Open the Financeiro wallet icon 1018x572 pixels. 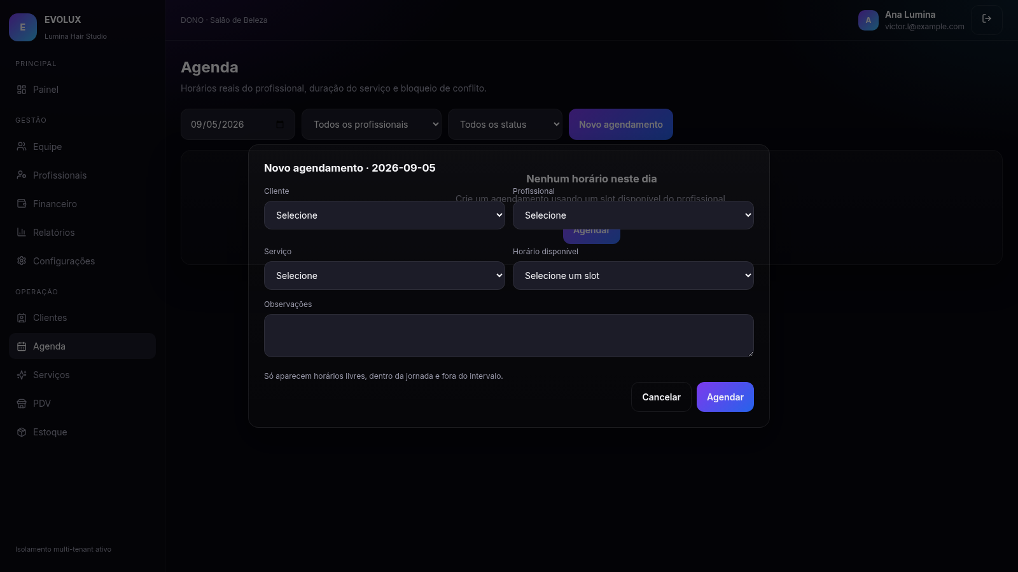pyautogui.click(x=22, y=203)
